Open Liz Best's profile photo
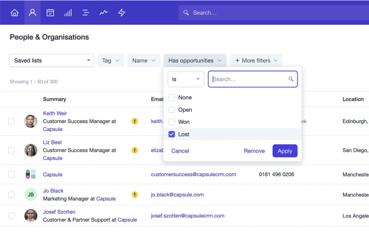 31,150
